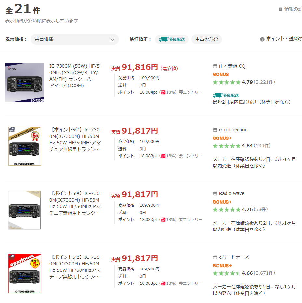Open the eパートナーズ listing title link
The image size is (302, 303).
[x=75, y=267]
